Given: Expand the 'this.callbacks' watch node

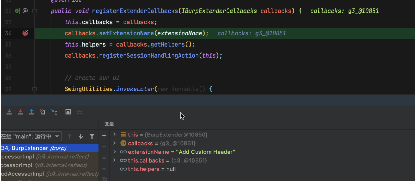Looking at the screenshot, I should tap(114, 160).
